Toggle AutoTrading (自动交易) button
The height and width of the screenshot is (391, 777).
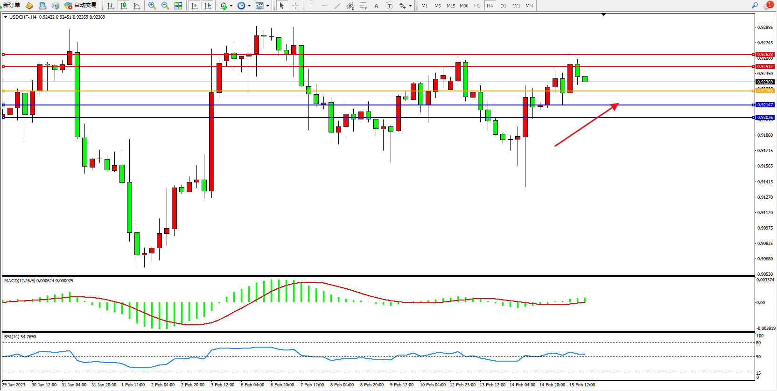point(81,6)
